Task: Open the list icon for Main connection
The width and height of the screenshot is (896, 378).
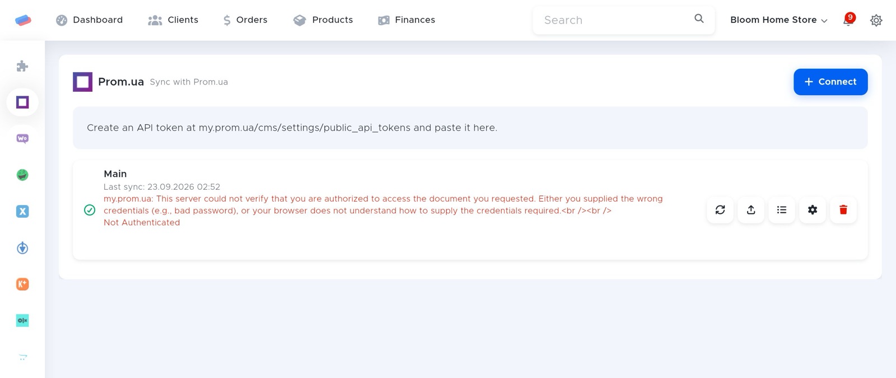Action: click(782, 210)
